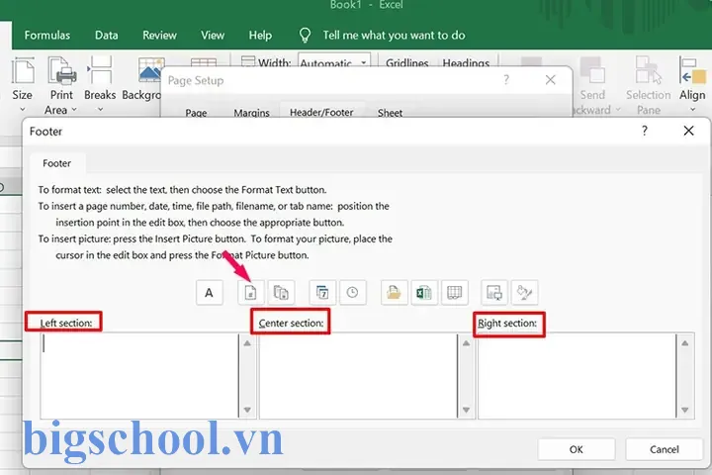
Task: Insert File Name Excel icon
Action: [424, 292]
